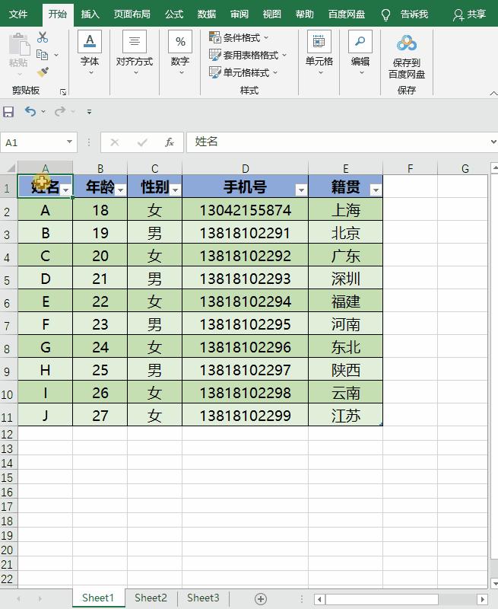Add a new sheet with plus icon

261,598
